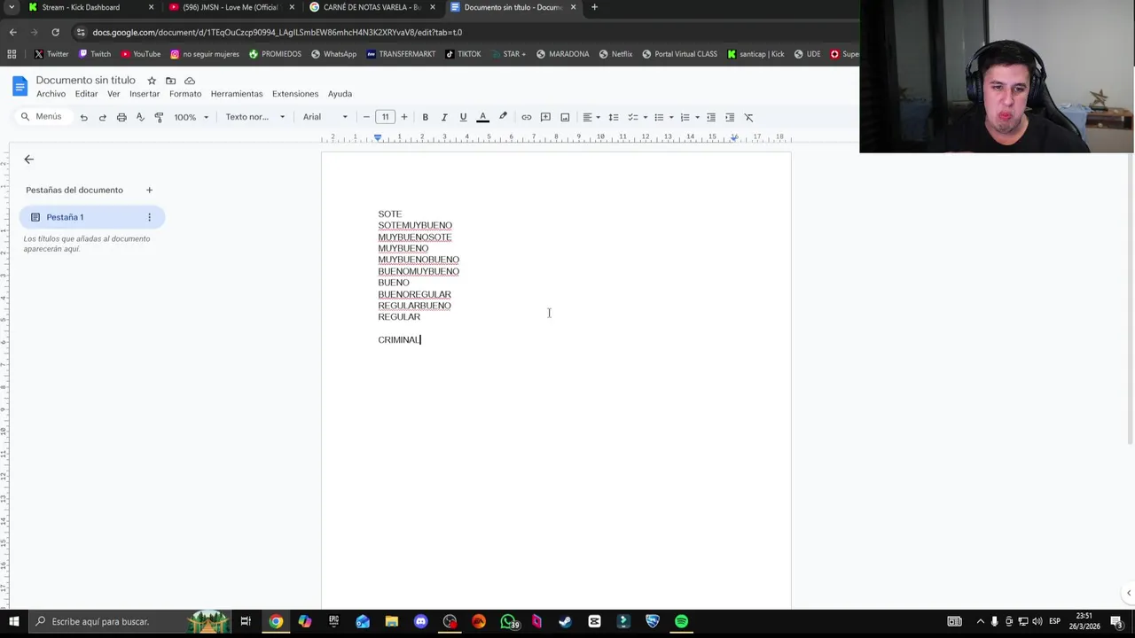Switch to CARNÉ DE NOTAS VARELA tab
Viewport: 1135px width, 638px height.
pyautogui.click(x=372, y=7)
